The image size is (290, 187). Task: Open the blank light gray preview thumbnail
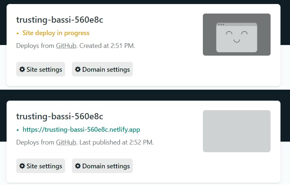(x=237, y=131)
